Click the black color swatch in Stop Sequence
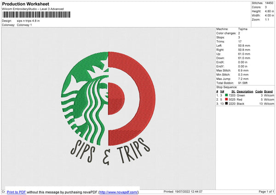Image resolution: width=276 pixels, height=195 pixels. click(x=226, y=103)
